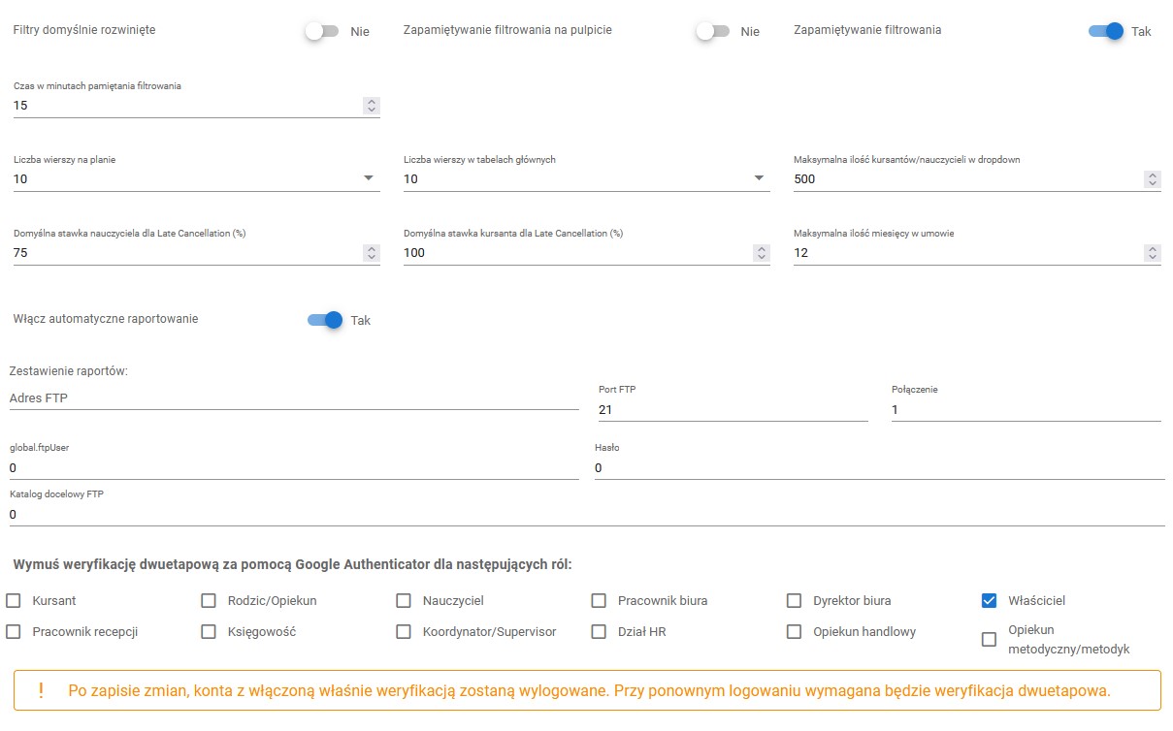Toggle Filtry domyślnie rozwinięte switch
Screen dimensions: 1173x731
tap(322, 31)
